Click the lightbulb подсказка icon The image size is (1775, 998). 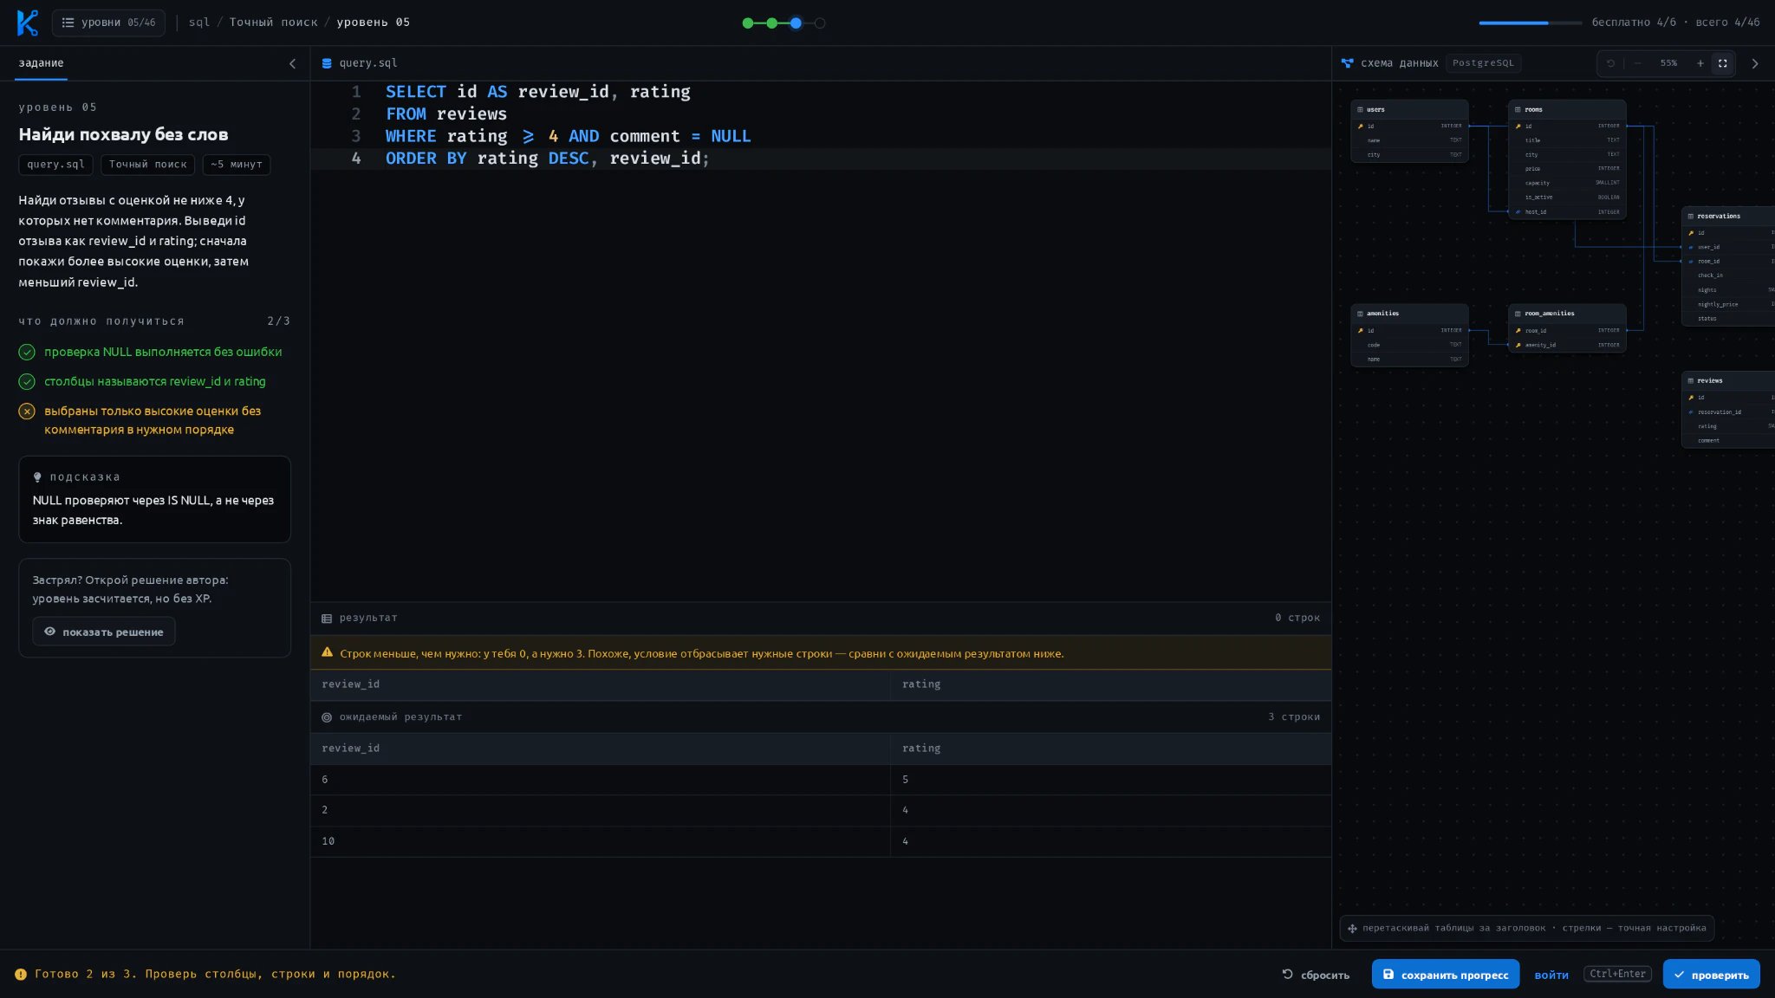37,477
